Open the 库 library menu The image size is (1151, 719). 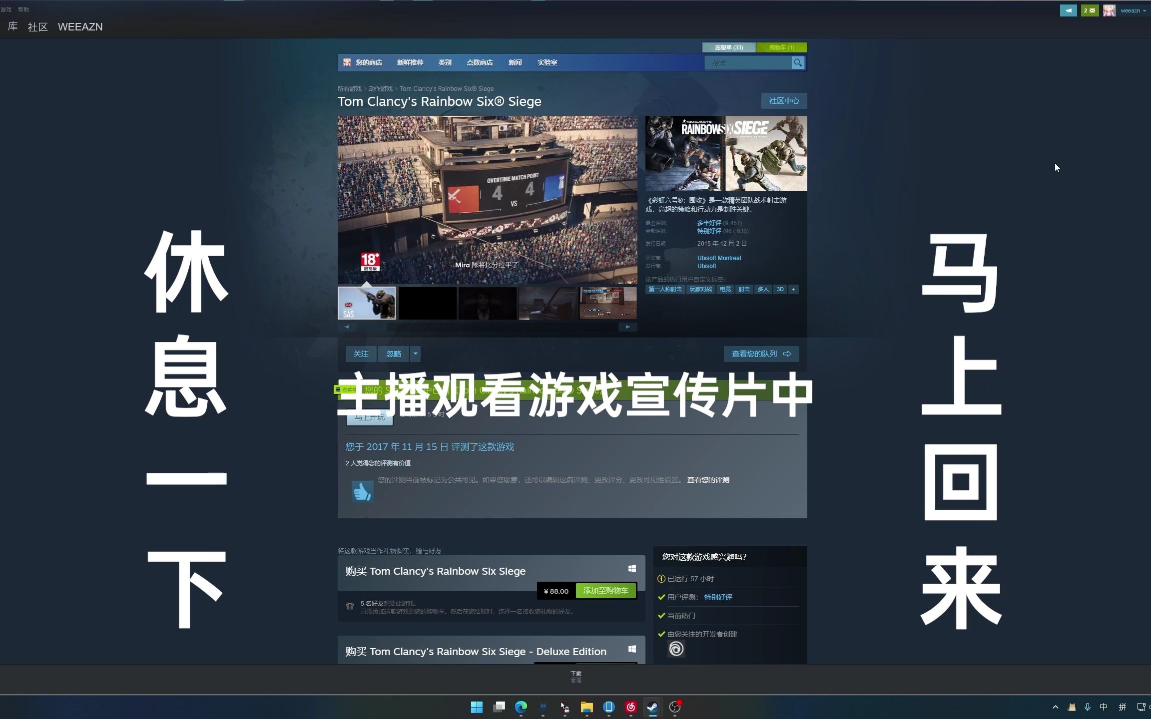coord(13,26)
